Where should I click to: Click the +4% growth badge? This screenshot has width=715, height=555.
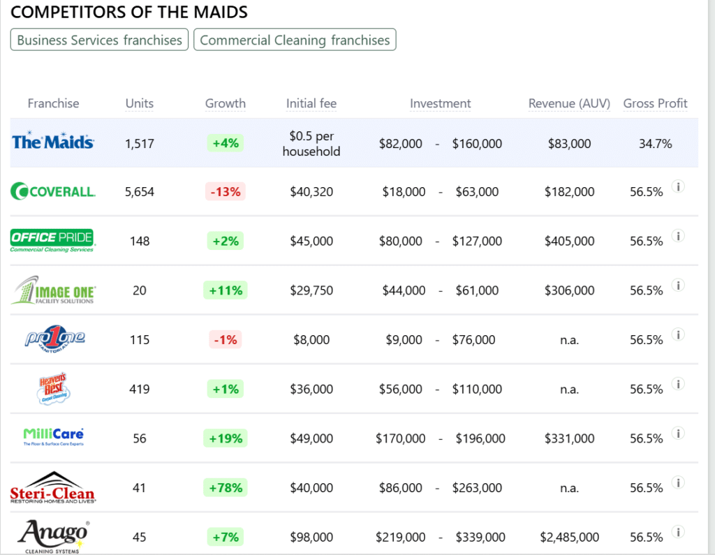226,143
